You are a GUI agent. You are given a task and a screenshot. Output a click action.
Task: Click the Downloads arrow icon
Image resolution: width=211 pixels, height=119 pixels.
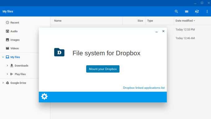tap(12, 66)
